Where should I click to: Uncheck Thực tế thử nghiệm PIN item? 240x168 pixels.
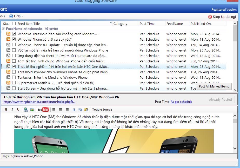coord(14,67)
